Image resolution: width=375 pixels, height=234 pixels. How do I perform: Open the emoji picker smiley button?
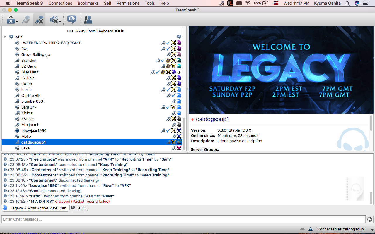pos(370,219)
